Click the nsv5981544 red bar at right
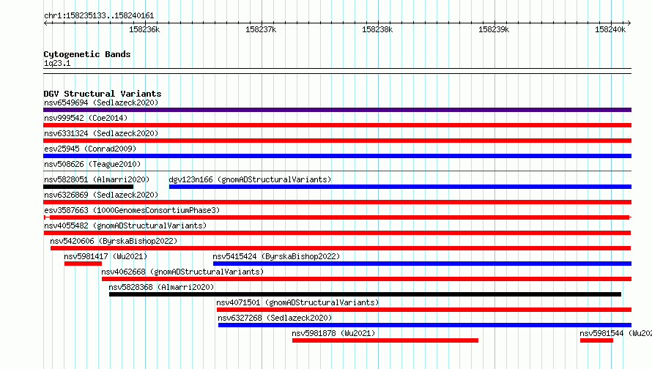 597,340
